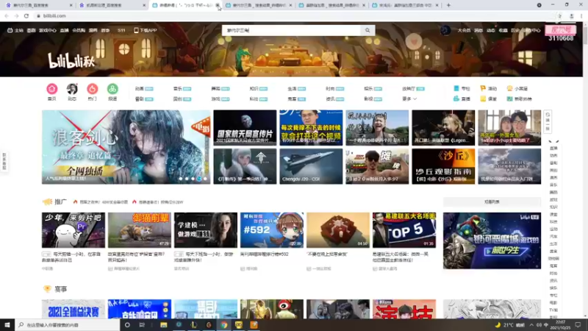
Task: Open the 小黑屋 icon
Action: coord(509,88)
